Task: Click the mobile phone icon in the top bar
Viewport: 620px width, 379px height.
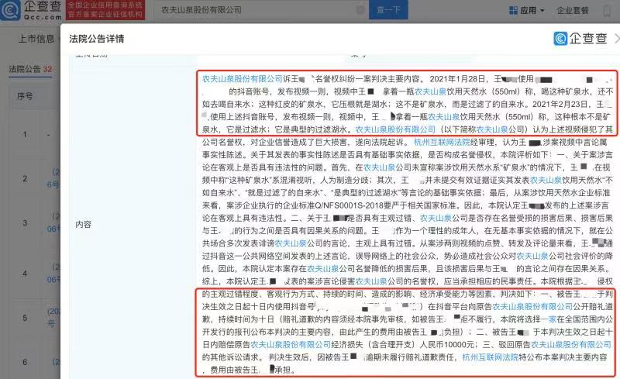Action: click(607, 10)
